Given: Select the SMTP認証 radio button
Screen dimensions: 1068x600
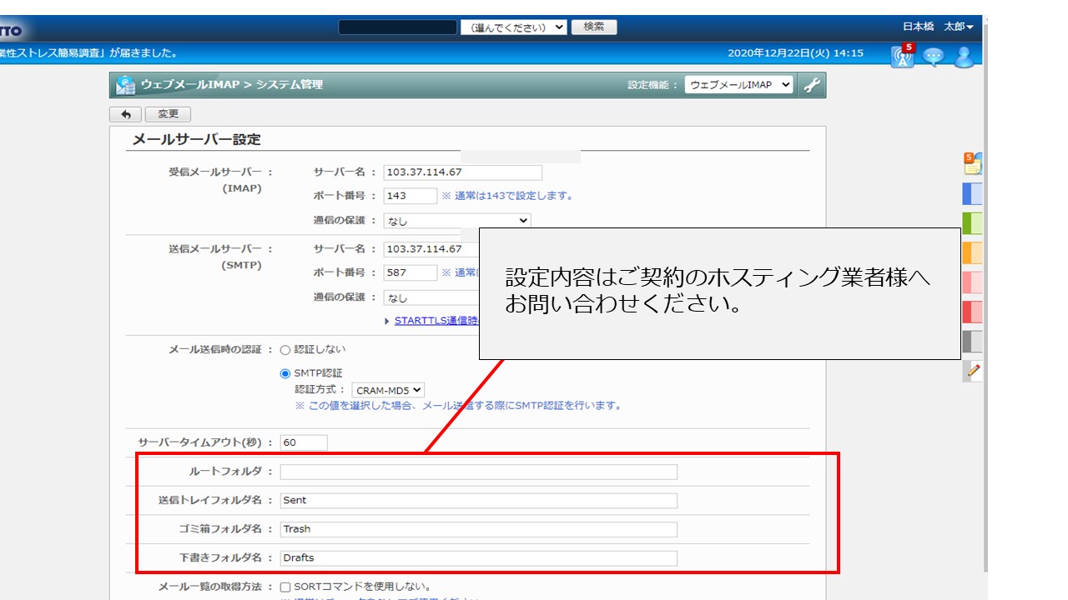Looking at the screenshot, I should tap(285, 373).
